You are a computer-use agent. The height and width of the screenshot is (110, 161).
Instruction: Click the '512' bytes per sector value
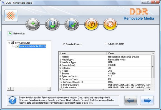pyautogui.click(x=110, y=76)
